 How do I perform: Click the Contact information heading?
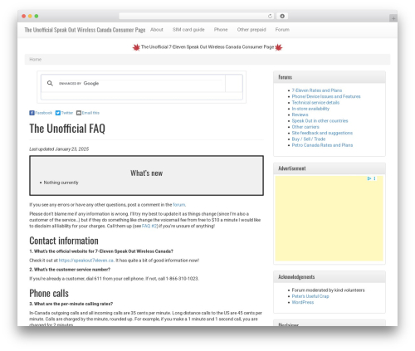[x=64, y=241]
